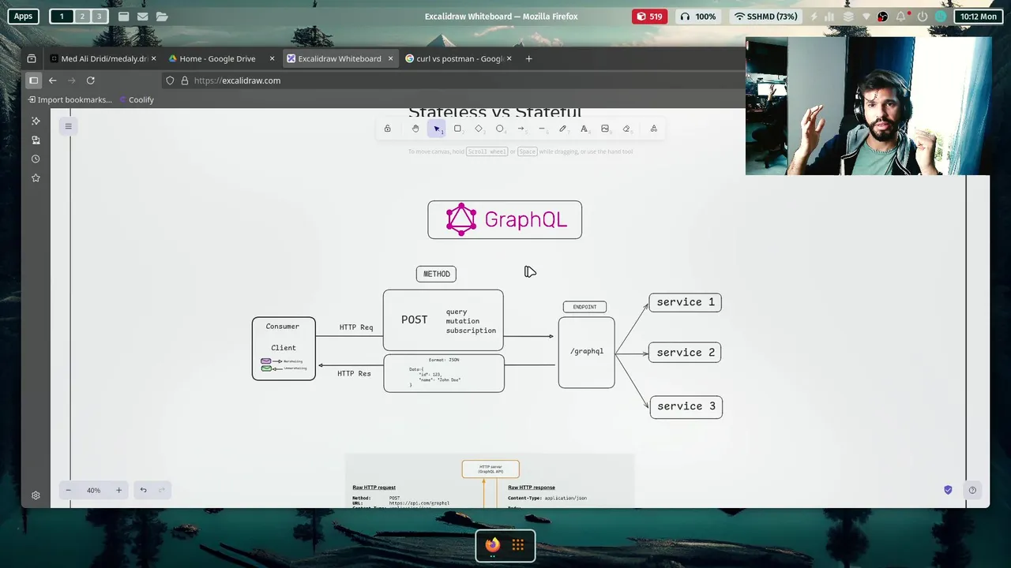Toggle the keep-tool-active lock icon
Screen dimensions: 1011x568
point(387,129)
